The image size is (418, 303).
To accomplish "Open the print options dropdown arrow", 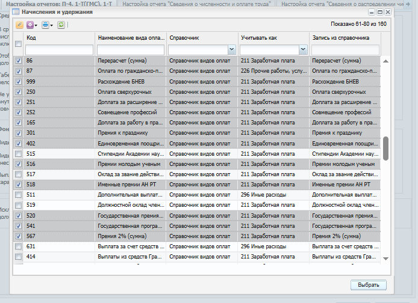I will tap(51, 25).
